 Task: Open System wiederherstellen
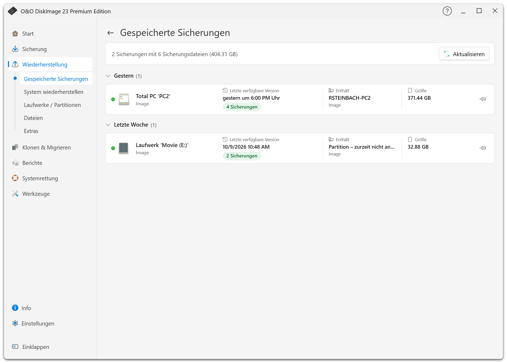[x=53, y=92]
